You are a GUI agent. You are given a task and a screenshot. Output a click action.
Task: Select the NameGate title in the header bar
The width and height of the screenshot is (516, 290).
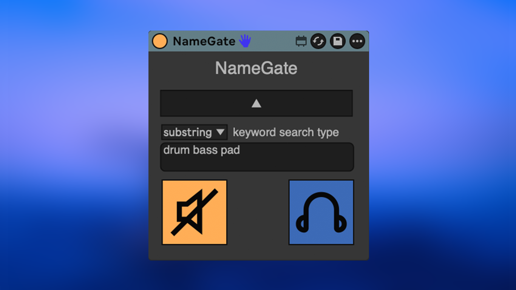pos(204,41)
